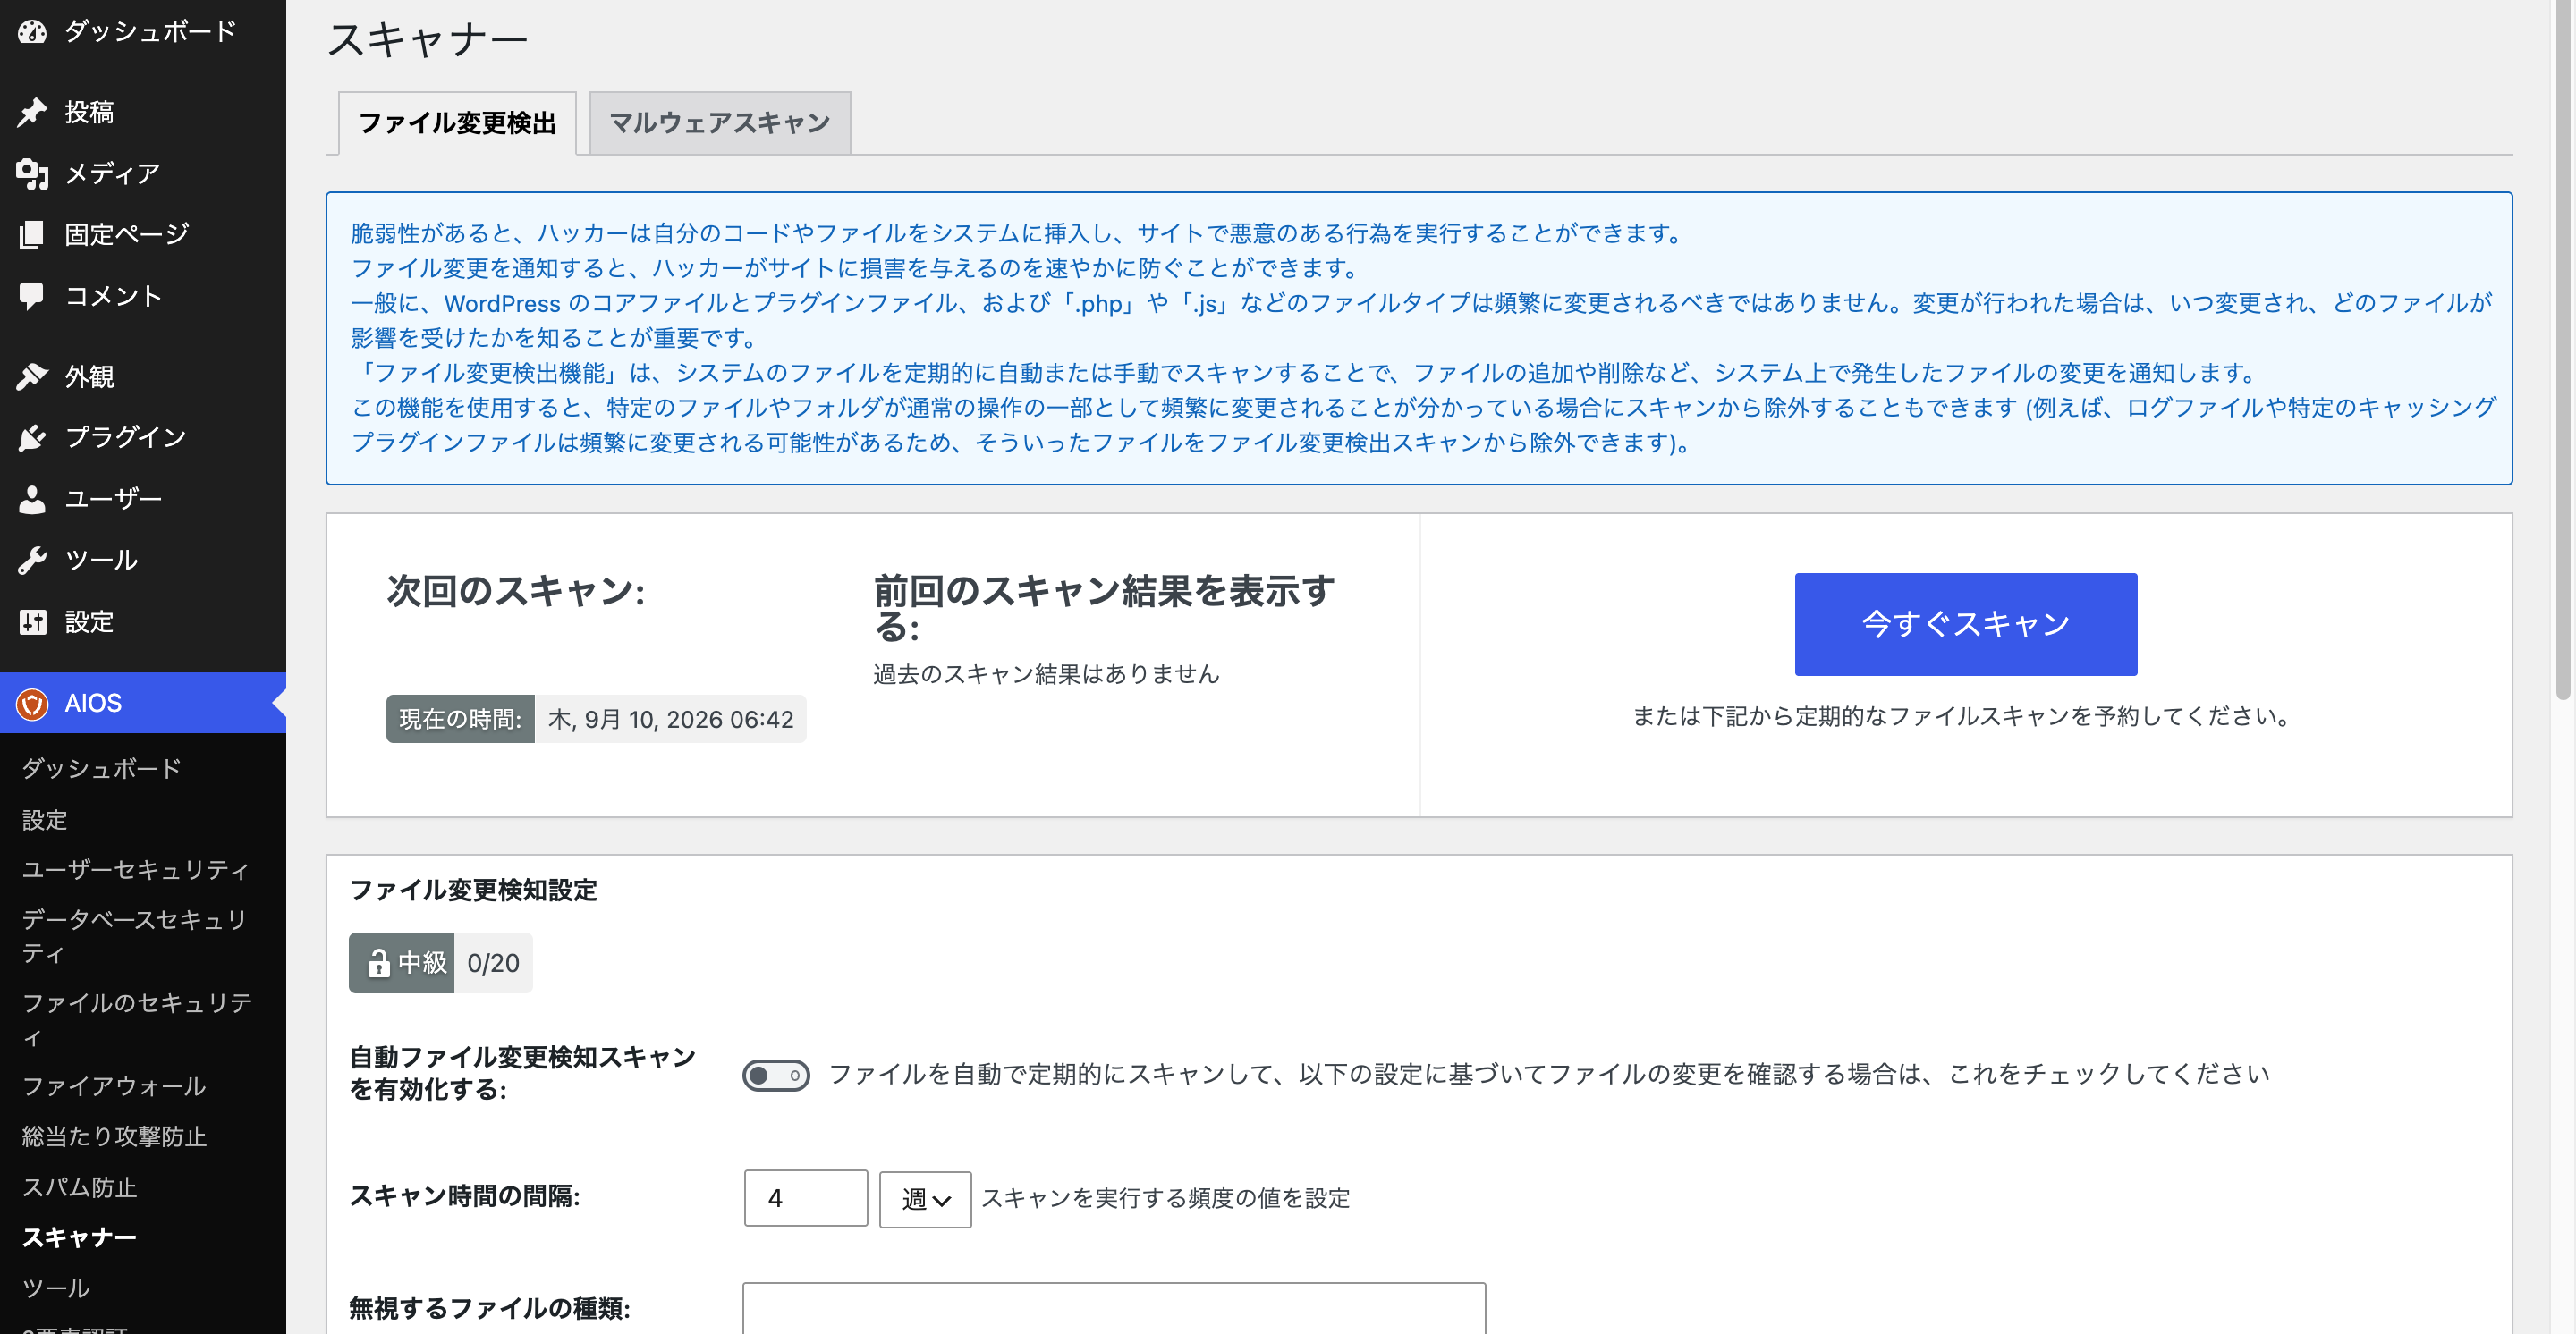Click the 次回のスキャン: heading
Screen dimensions: 2576x1334
coord(516,591)
